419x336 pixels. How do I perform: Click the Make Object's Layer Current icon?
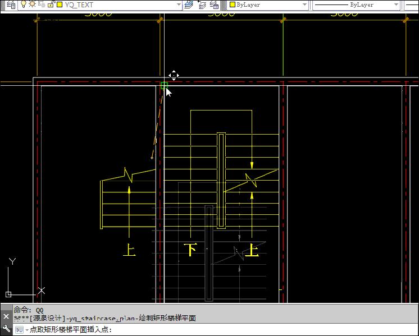click(189, 5)
